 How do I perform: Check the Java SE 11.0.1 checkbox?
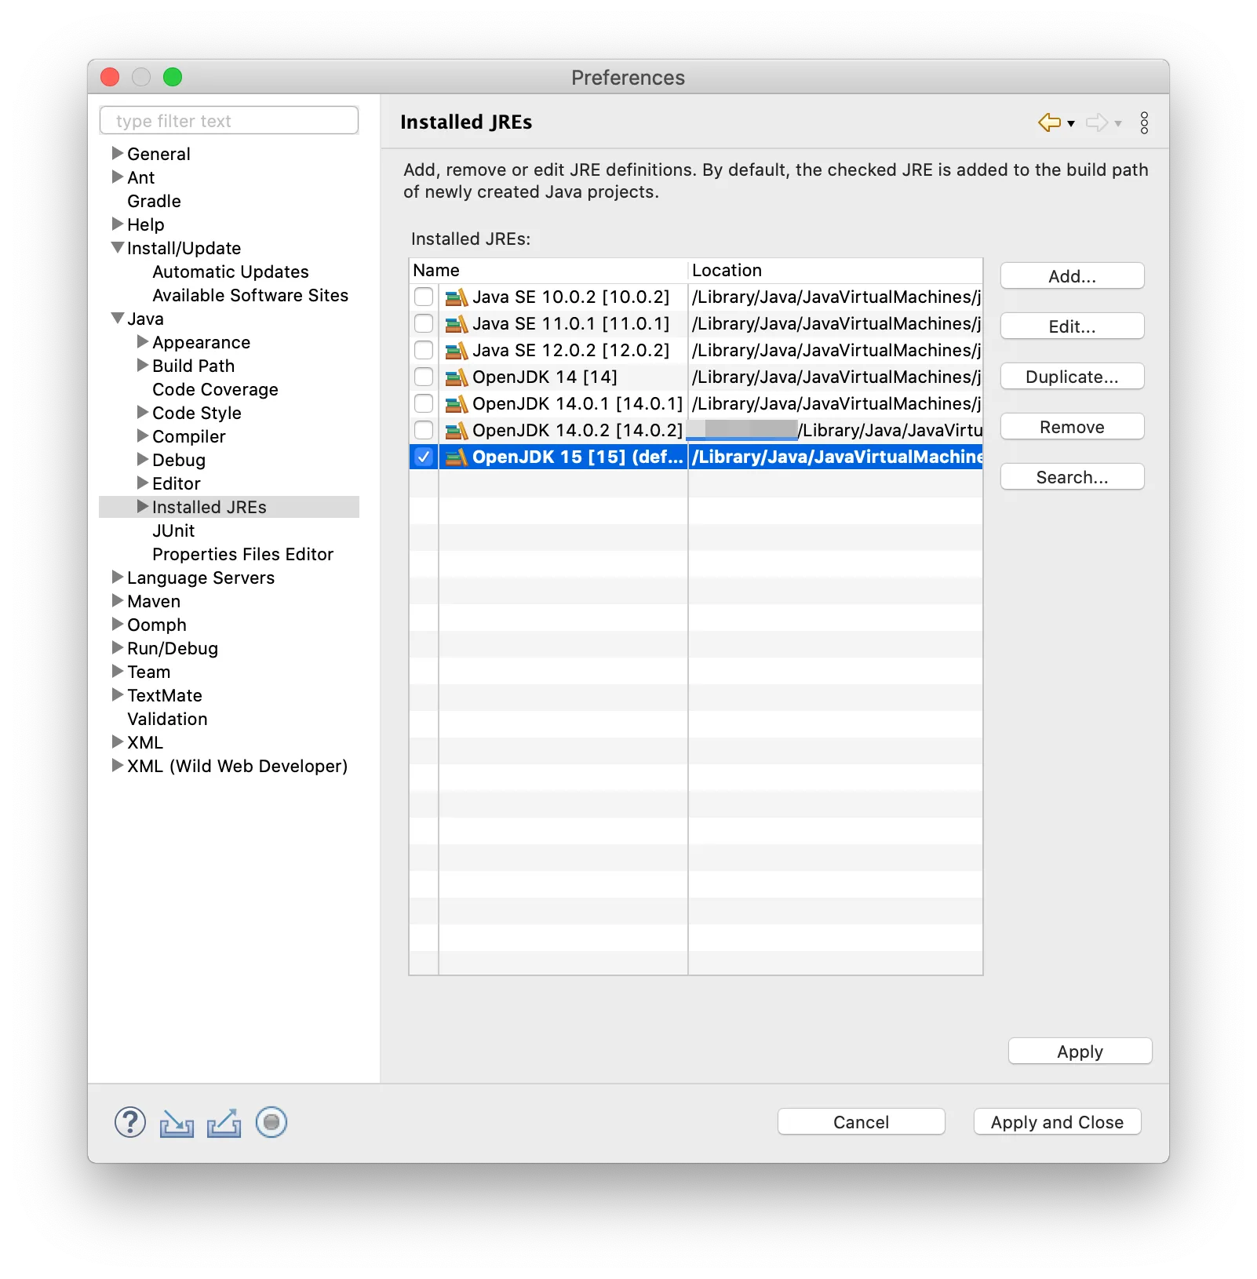(424, 323)
